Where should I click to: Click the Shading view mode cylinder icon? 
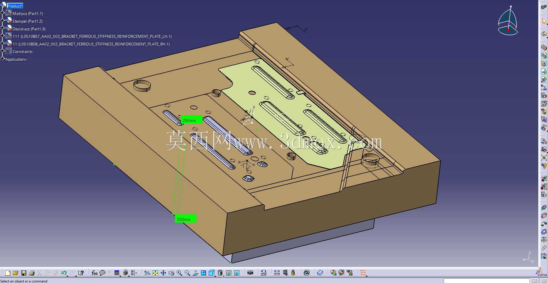tap(220, 273)
